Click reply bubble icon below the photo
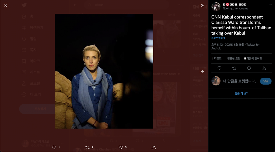Image resolution: width=275 pixels, height=152 pixels. pos(54,147)
